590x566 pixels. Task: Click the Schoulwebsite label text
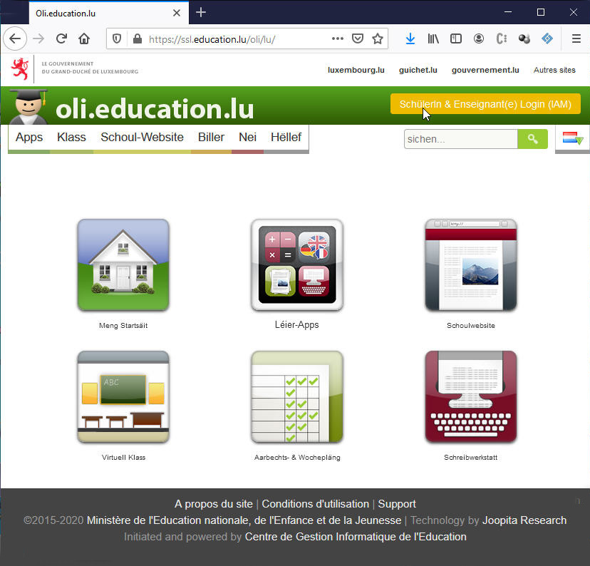pyautogui.click(x=471, y=326)
